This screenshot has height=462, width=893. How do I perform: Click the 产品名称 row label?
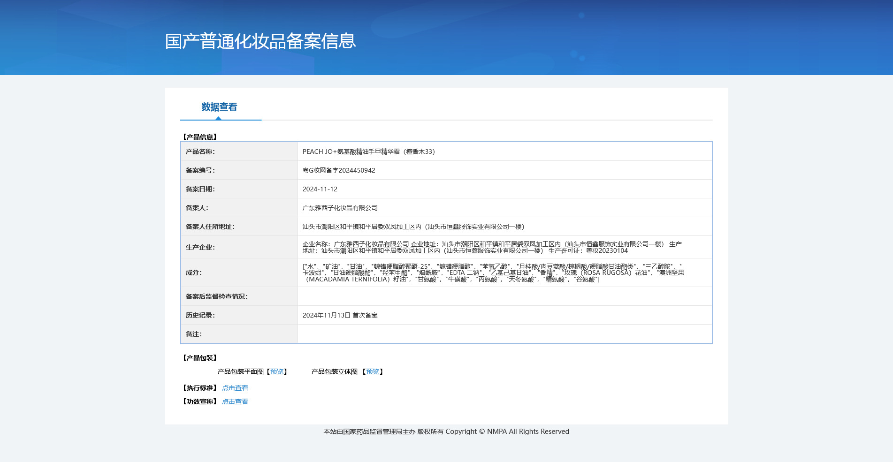coord(200,151)
